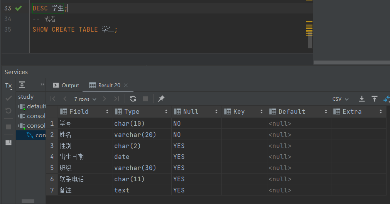Click the stop square in Services sidebar

point(8,127)
